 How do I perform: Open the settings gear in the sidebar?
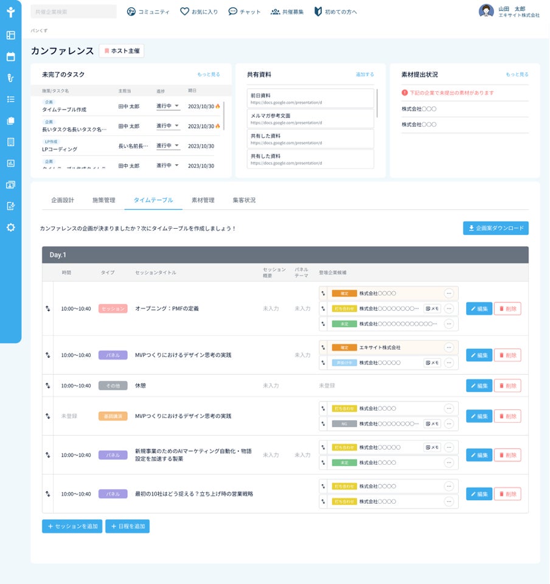pyautogui.click(x=11, y=227)
